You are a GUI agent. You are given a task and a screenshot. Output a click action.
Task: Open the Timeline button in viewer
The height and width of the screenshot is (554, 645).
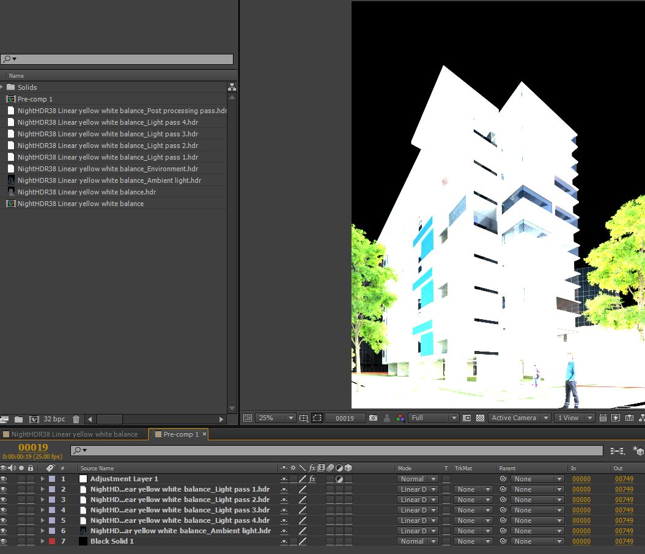coord(629,418)
